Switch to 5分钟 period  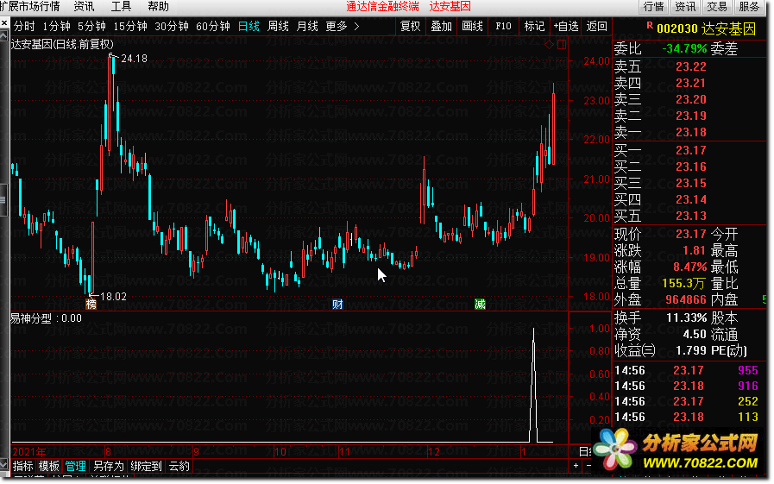click(91, 26)
